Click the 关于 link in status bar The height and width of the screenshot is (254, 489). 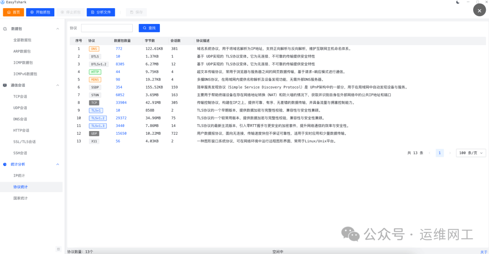tap(484, 252)
